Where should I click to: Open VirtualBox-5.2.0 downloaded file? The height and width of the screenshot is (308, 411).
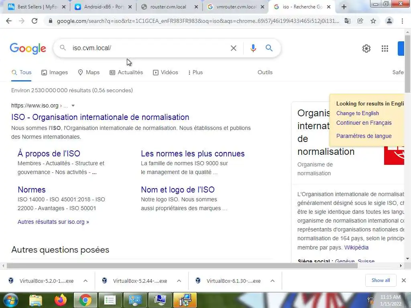click(x=47, y=281)
